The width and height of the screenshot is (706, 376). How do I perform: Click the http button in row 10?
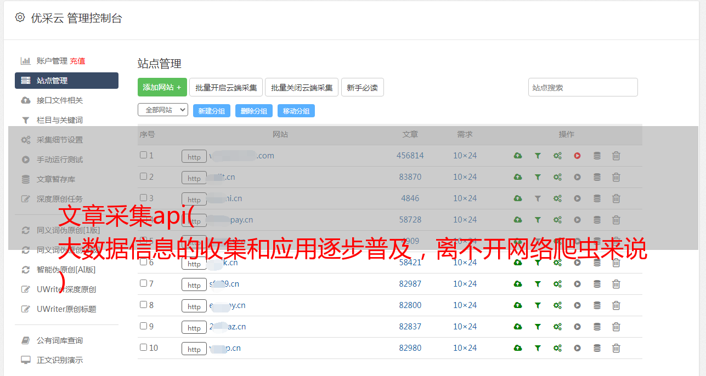pos(194,349)
